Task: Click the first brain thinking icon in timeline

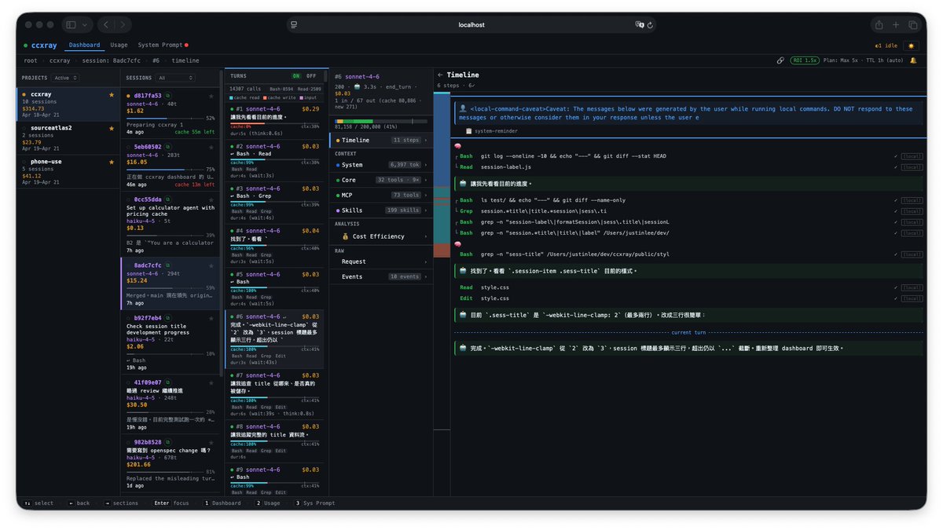Action: click(x=457, y=145)
